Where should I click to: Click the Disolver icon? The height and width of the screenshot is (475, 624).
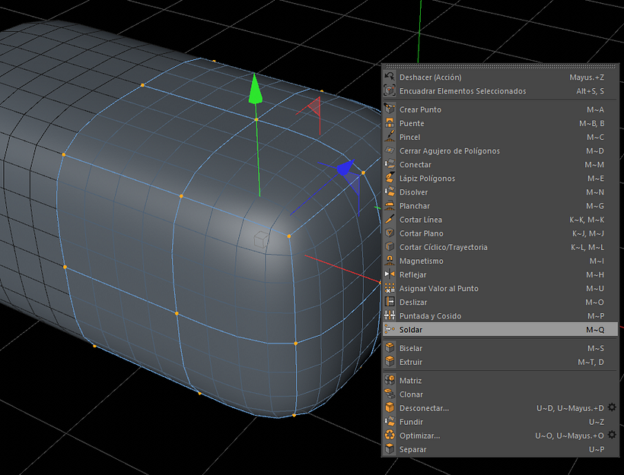click(390, 192)
